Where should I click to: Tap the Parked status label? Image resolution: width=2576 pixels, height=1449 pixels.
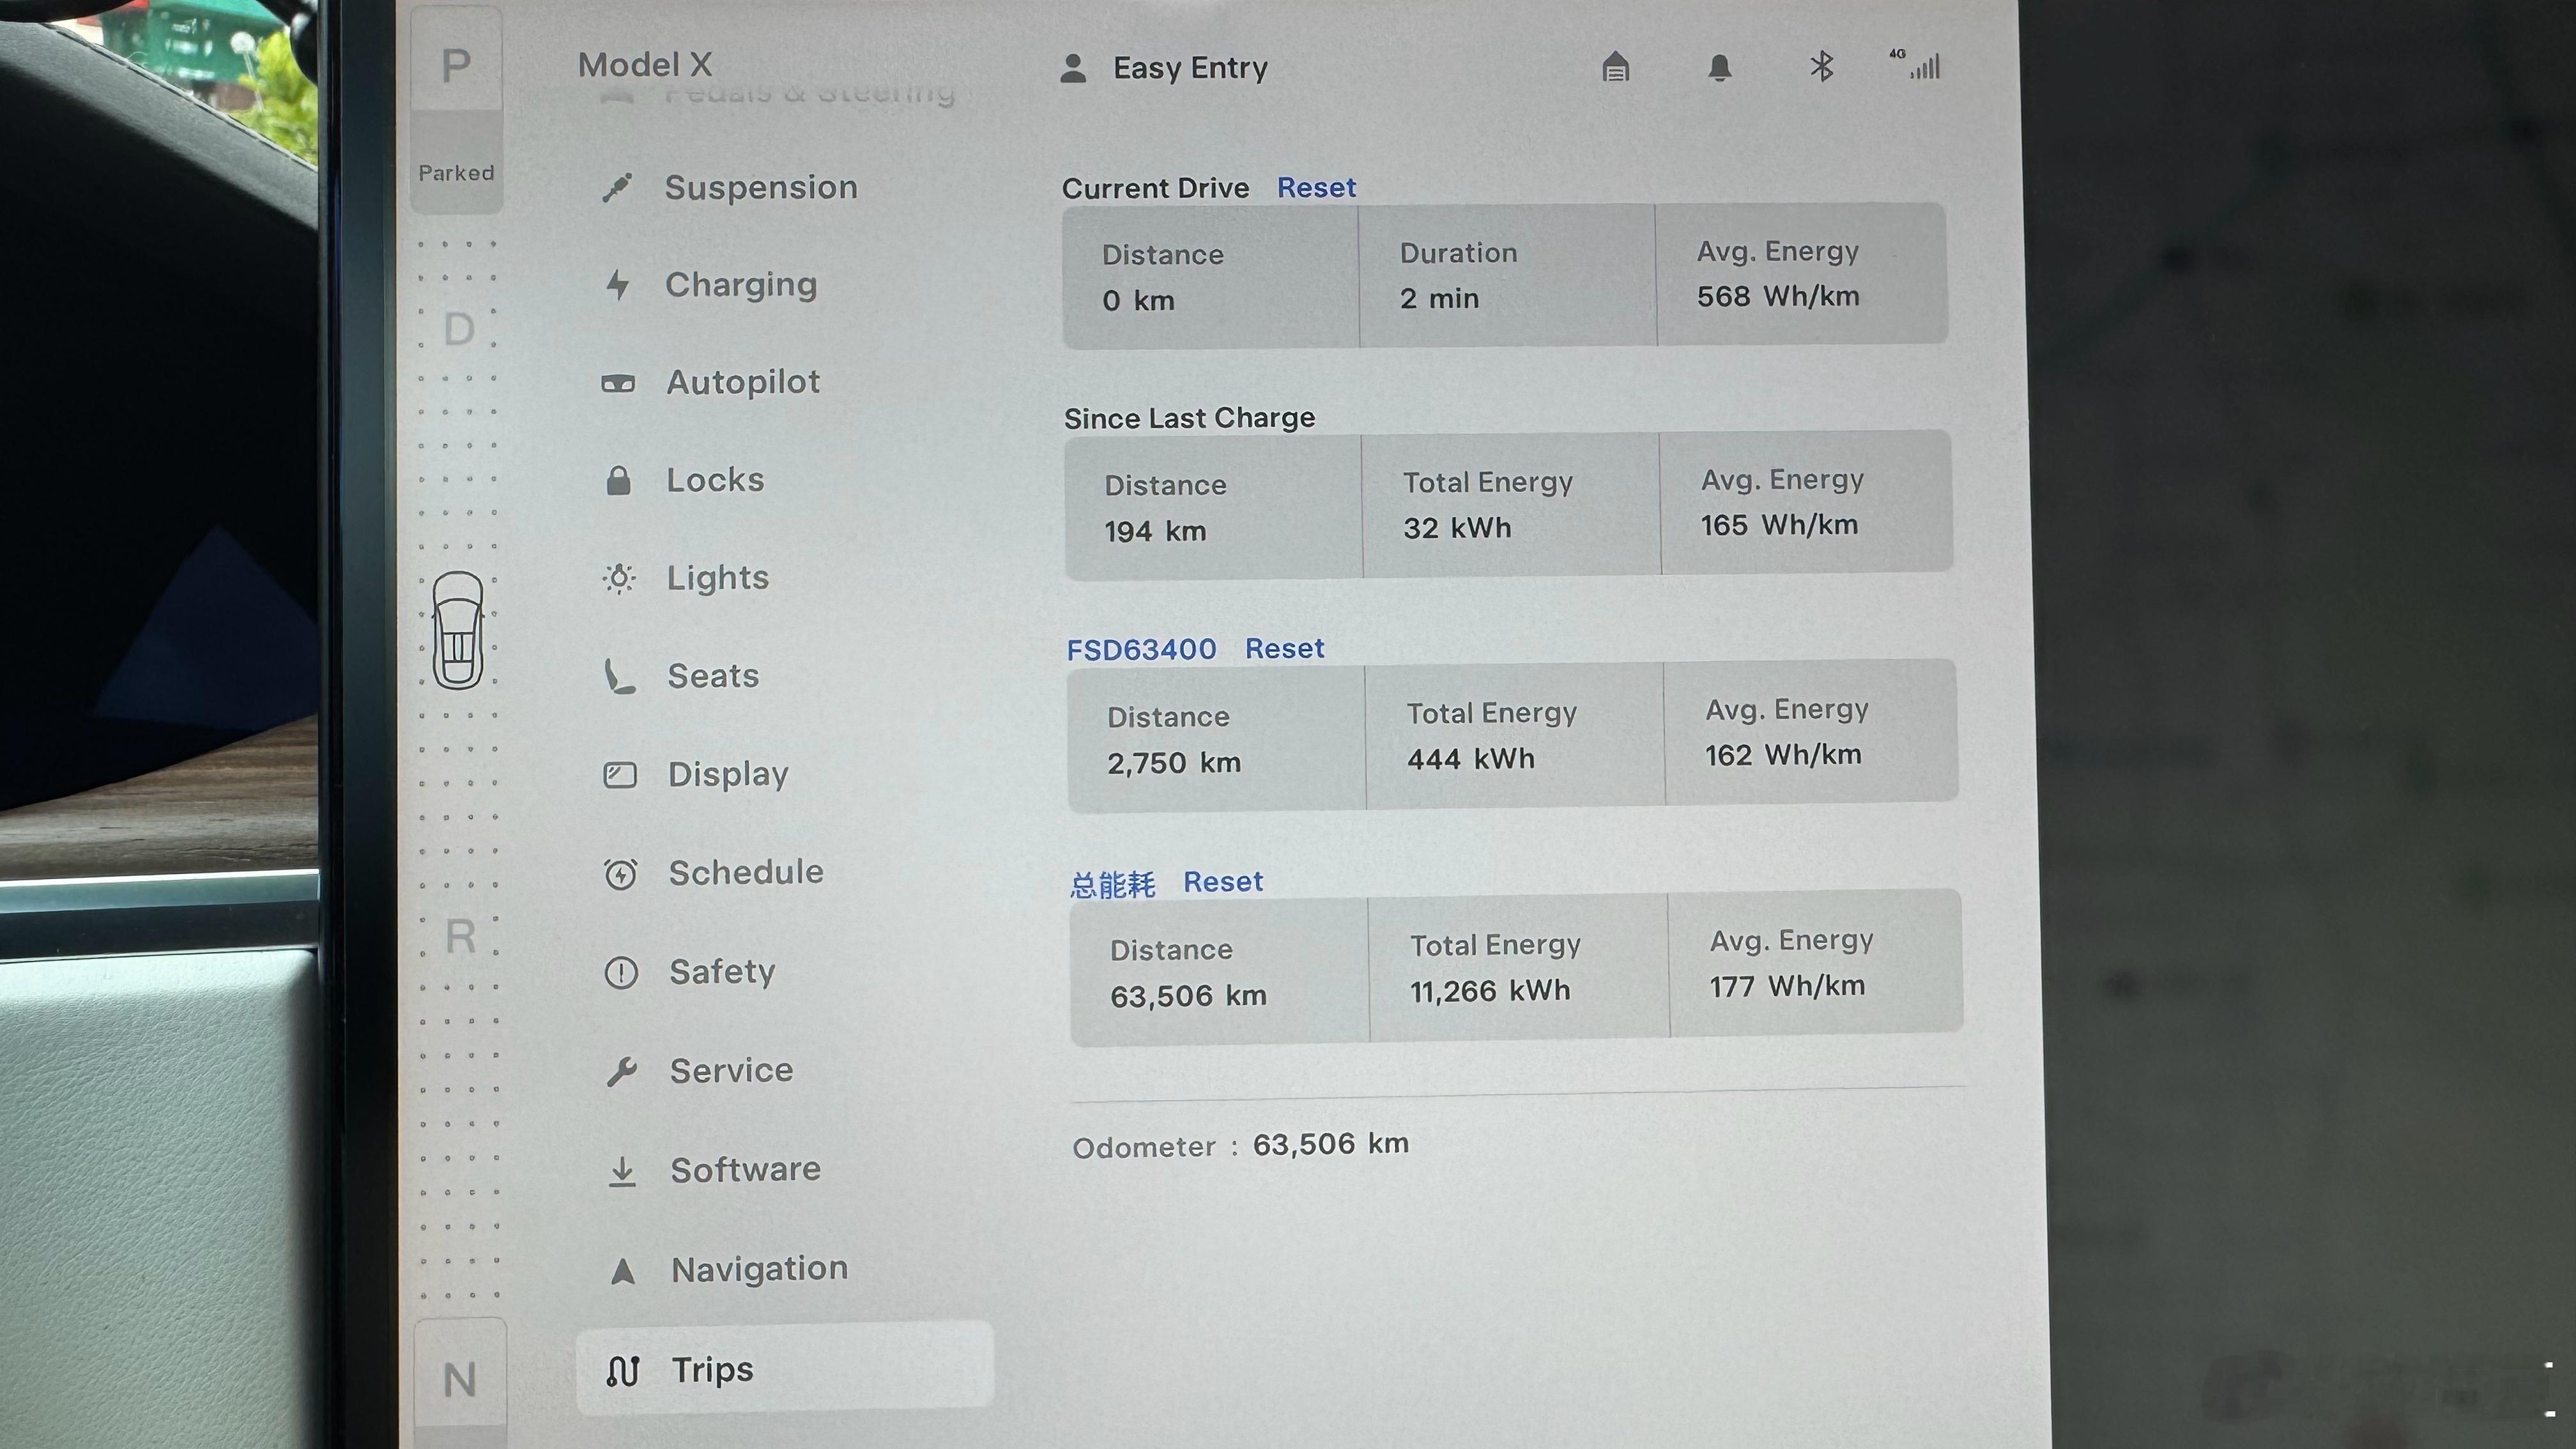[x=456, y=174]
